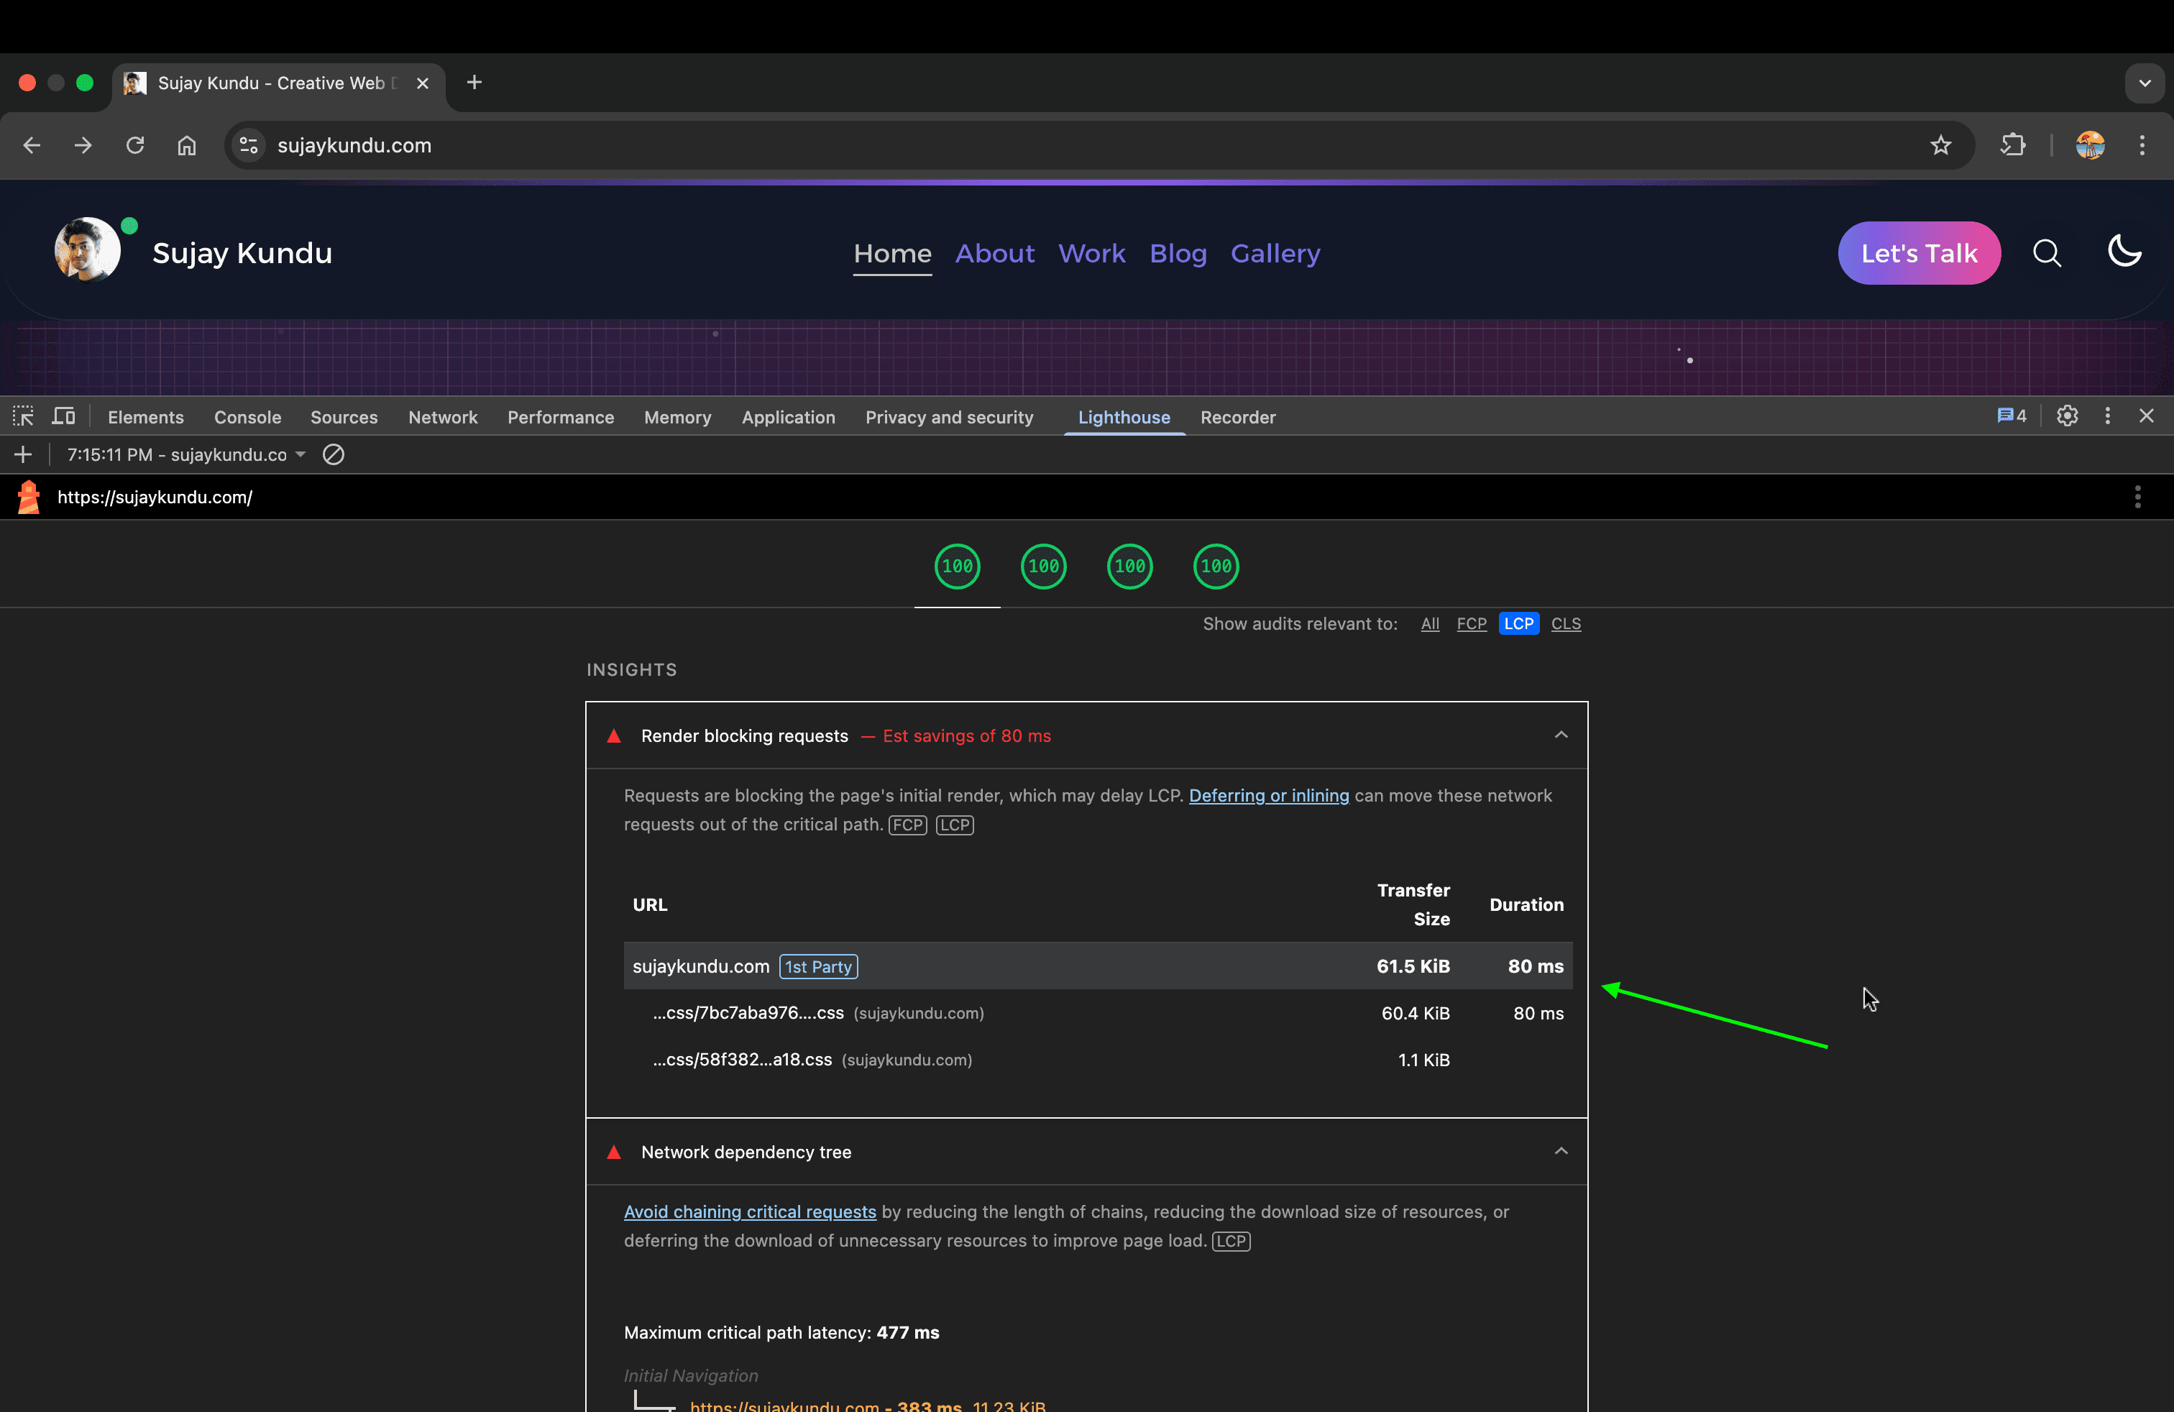Click the inspect element picker icon

[x=23, y=416]
